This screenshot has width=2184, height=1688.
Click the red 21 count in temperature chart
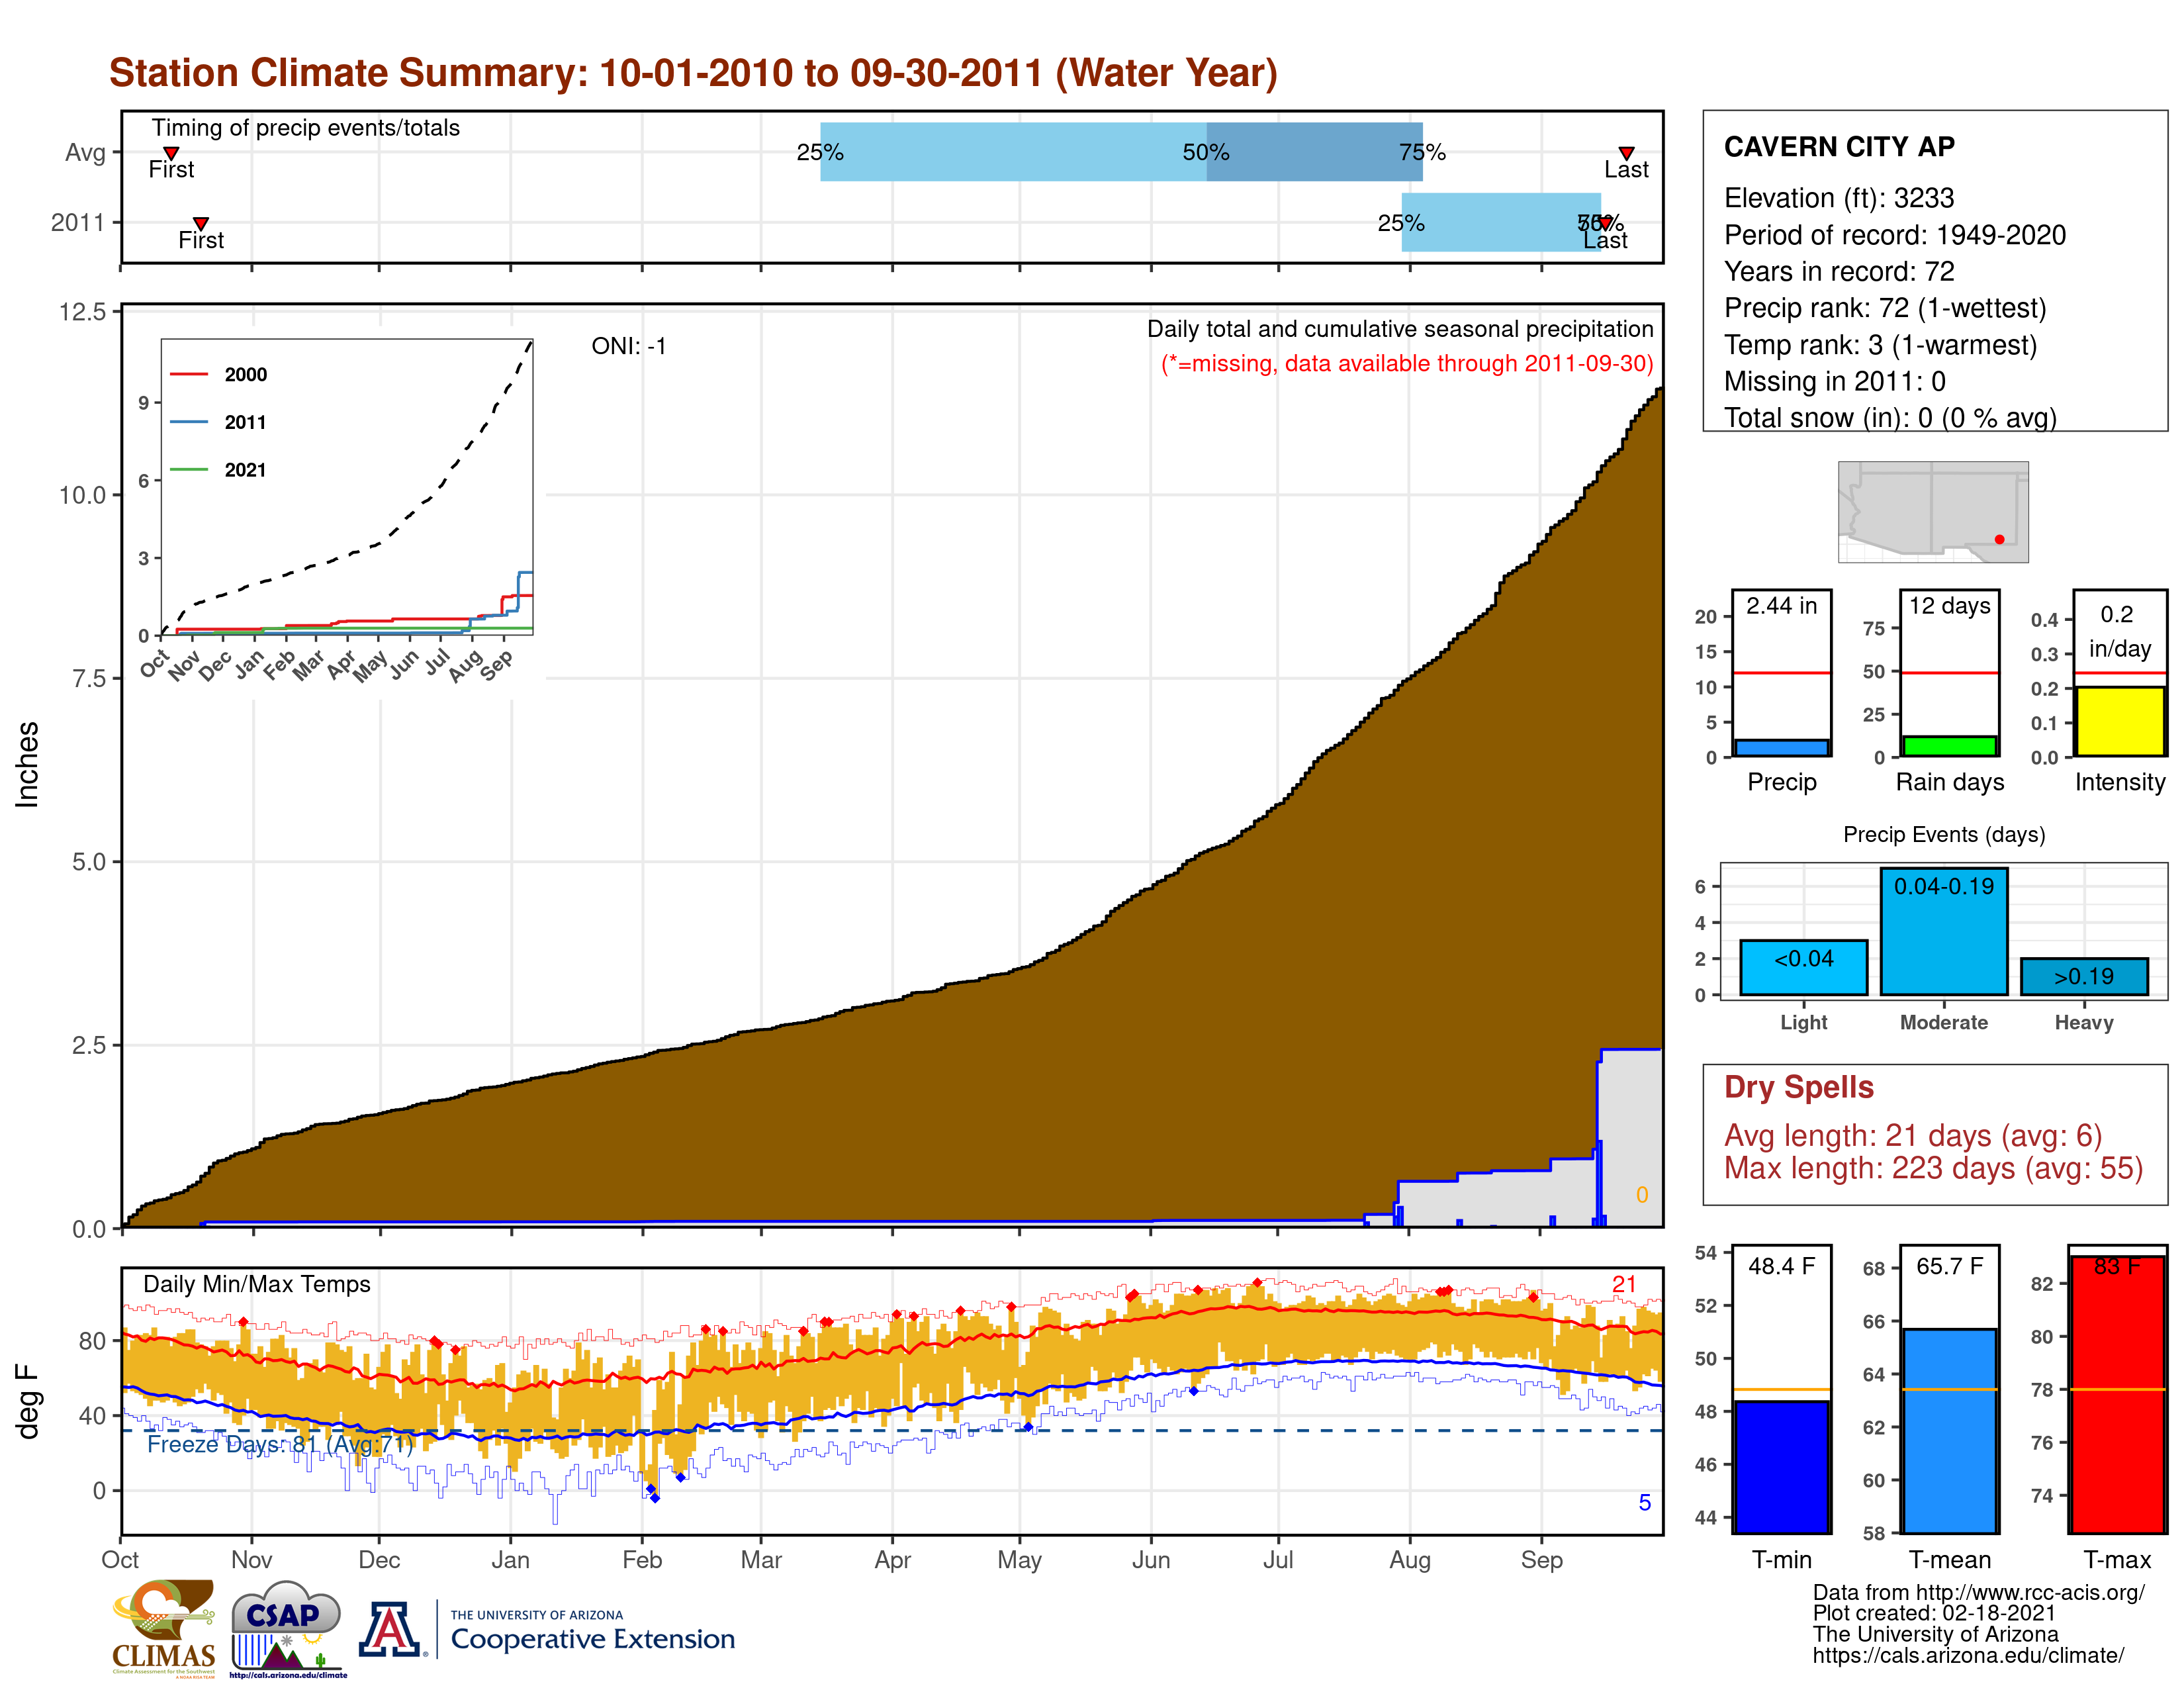1623,1284
